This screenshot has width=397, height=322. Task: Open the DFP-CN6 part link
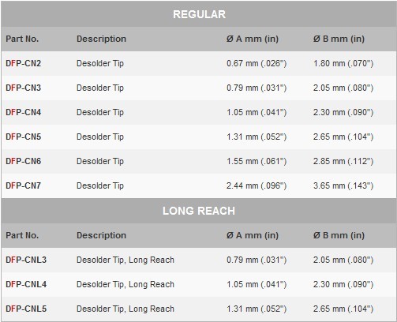[x=24, y=161]
